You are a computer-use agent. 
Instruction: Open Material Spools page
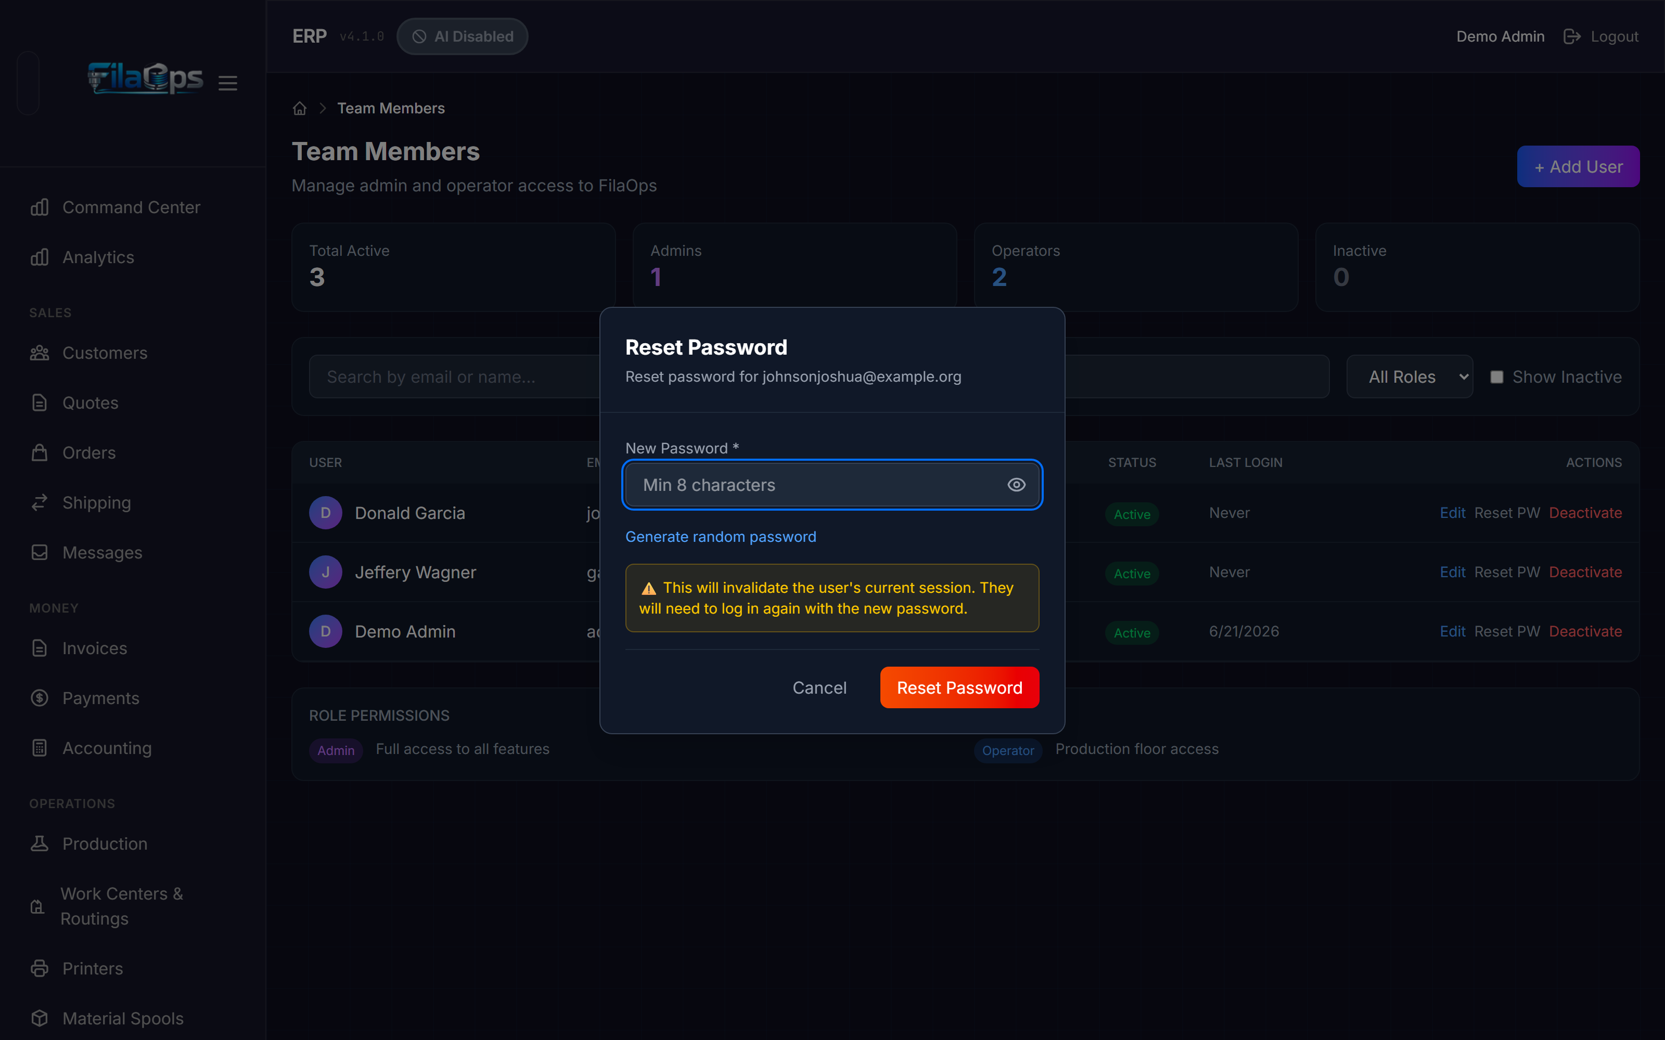tap(123, 1018)
